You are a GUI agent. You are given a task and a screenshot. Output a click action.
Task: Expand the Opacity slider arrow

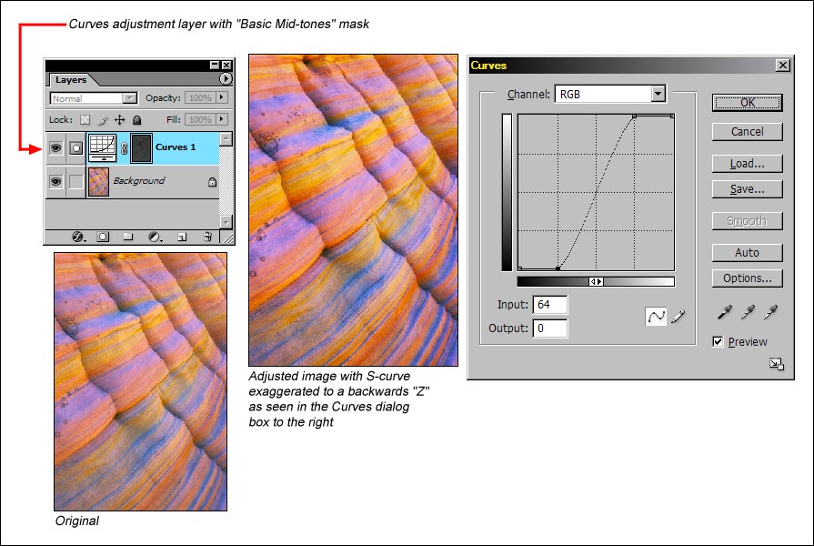(x=222, y=98)
